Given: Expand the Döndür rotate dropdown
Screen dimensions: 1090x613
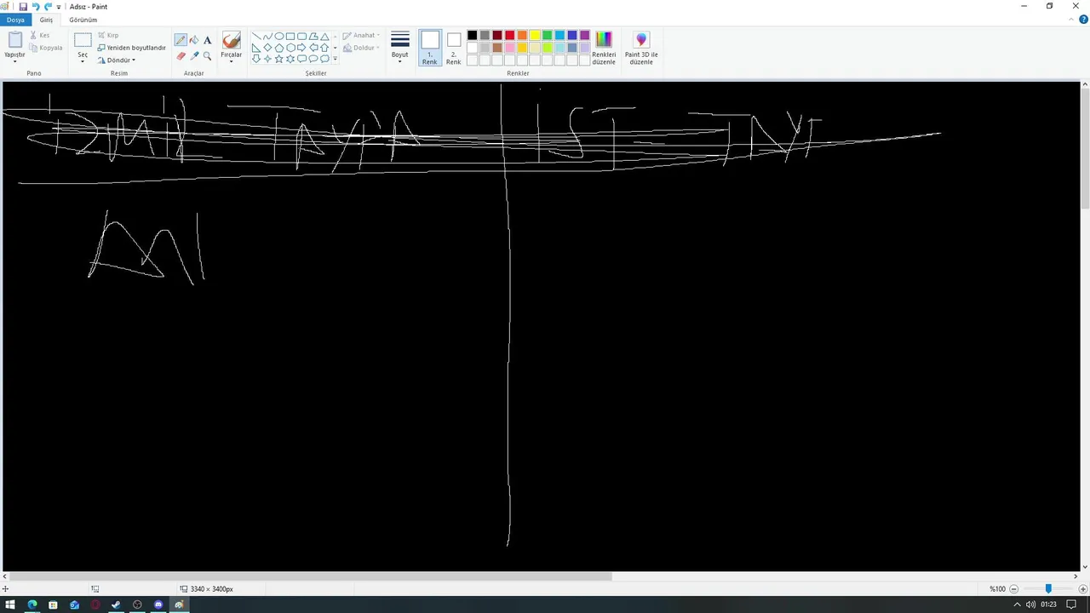Looking at the screenshot, I should (x=117, y=60).
